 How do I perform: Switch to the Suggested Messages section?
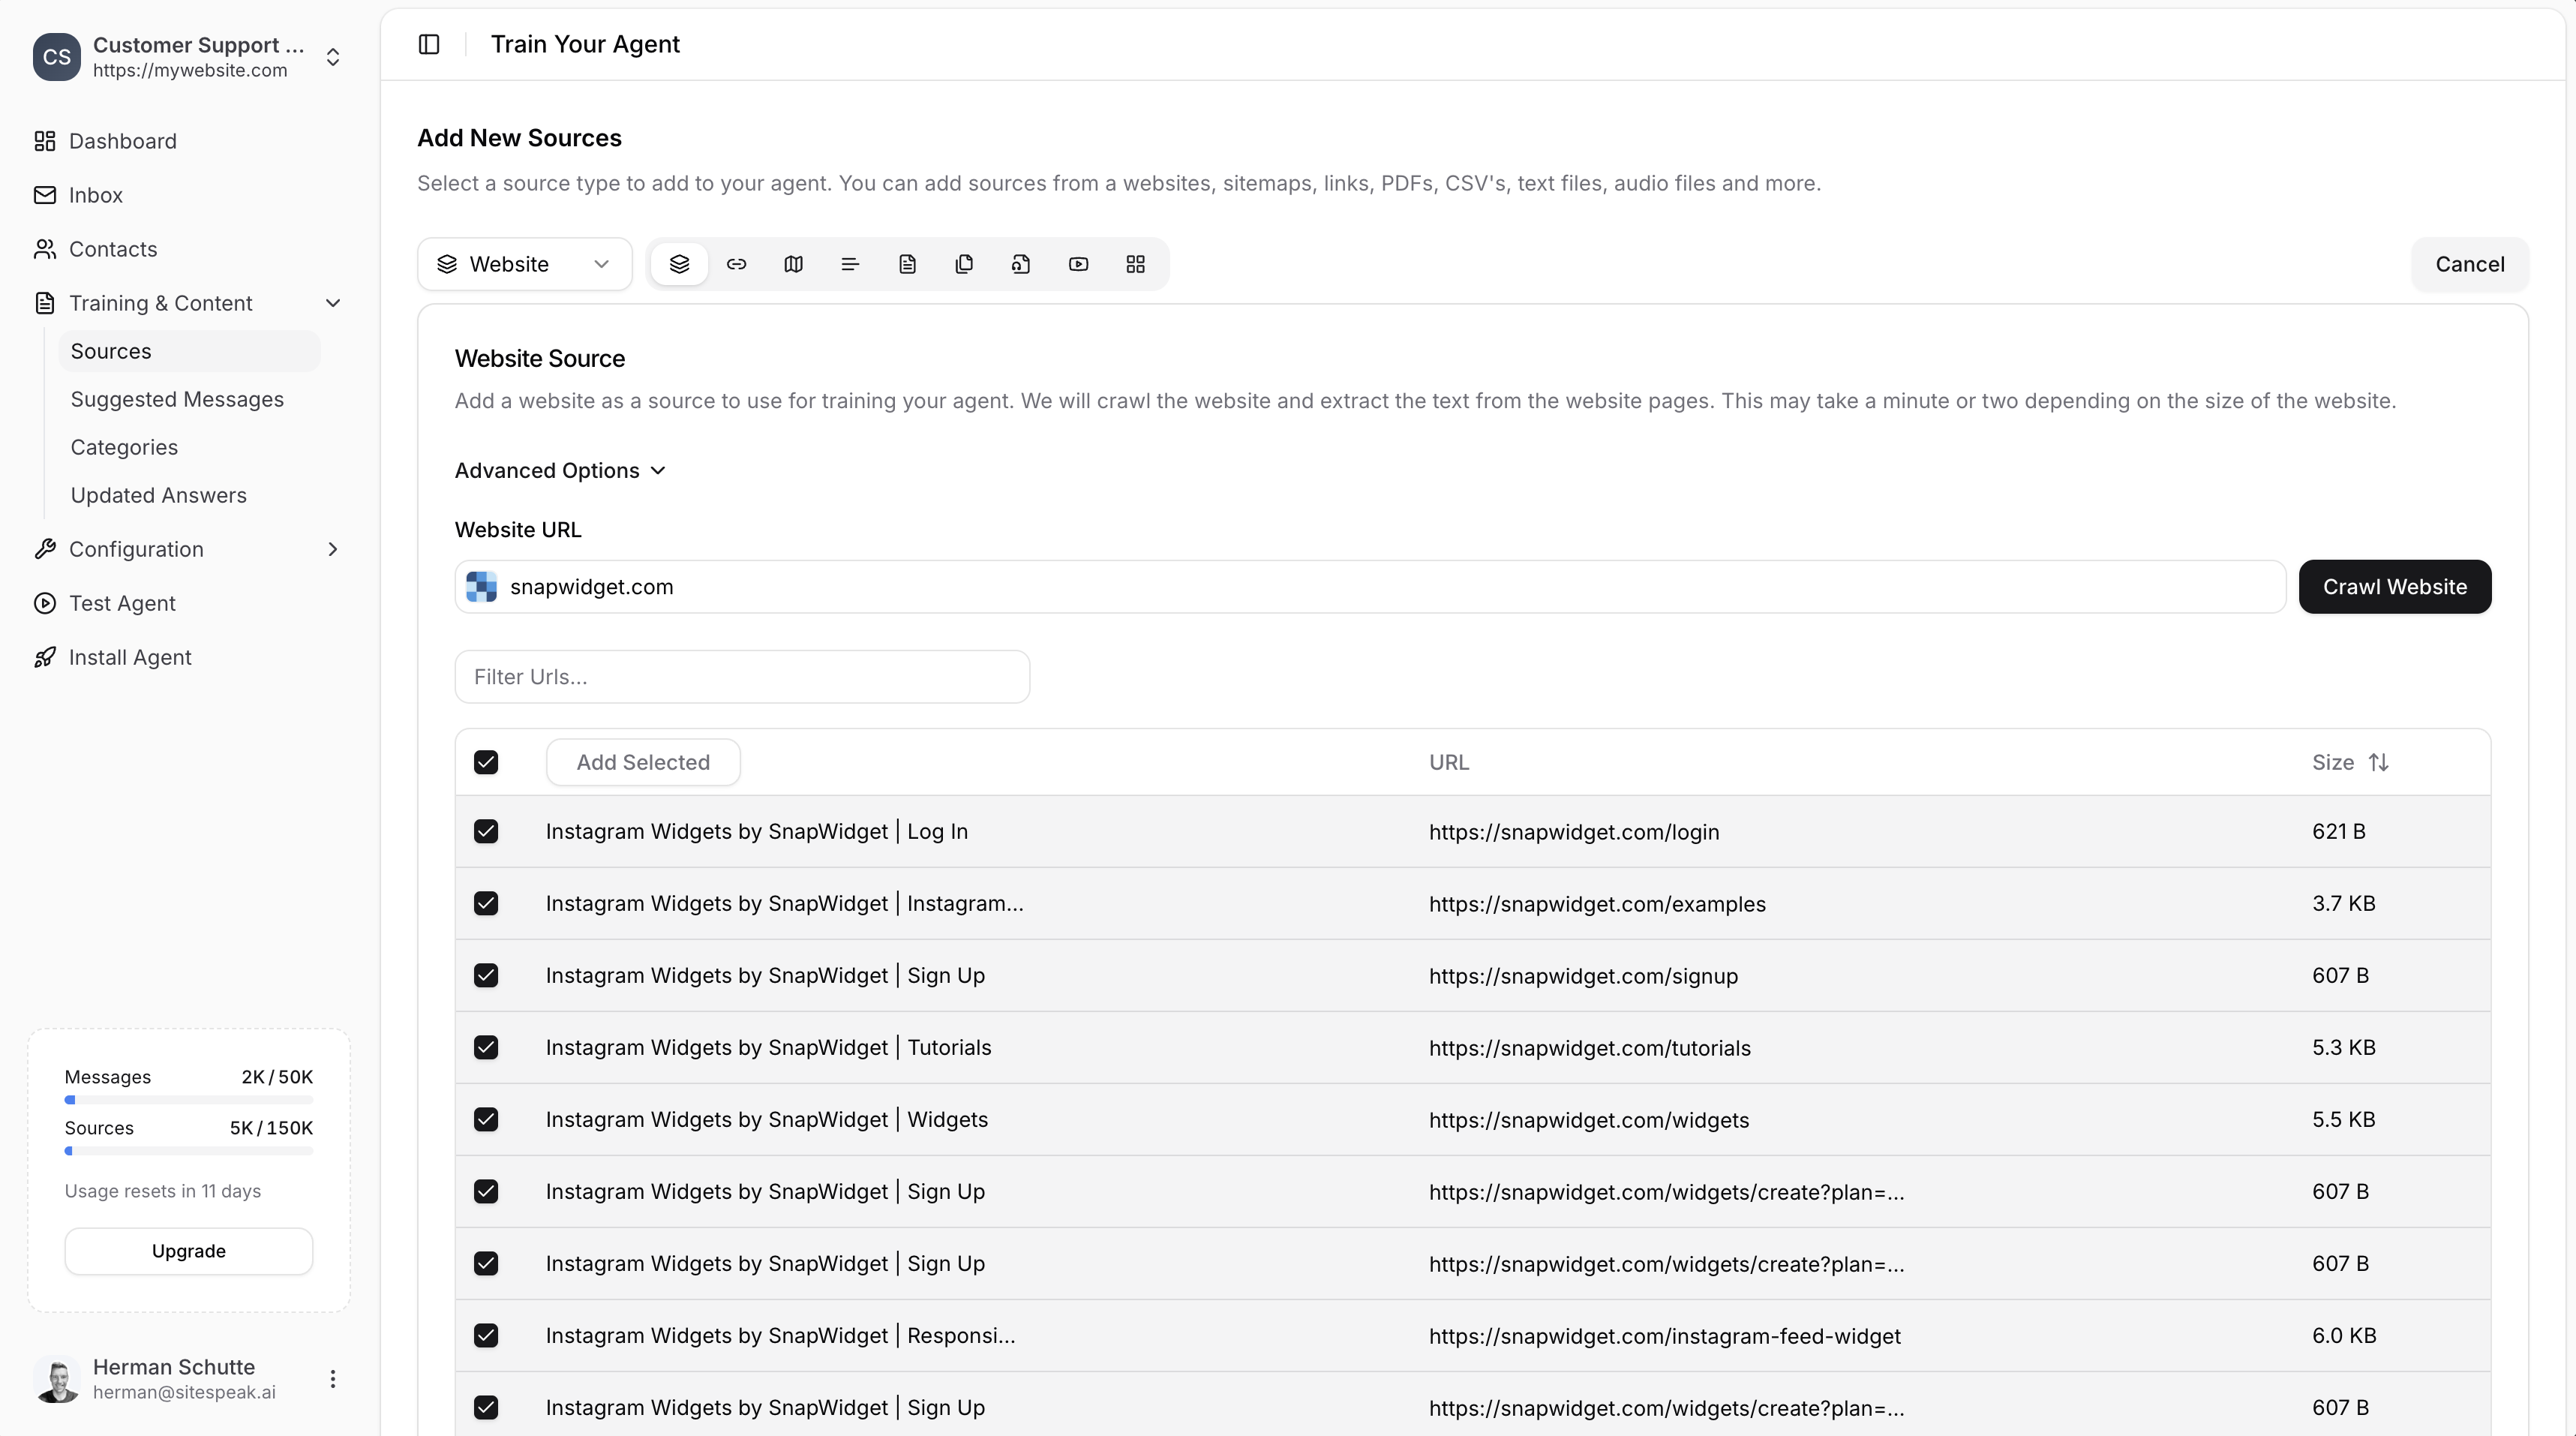(x=177, y=399)
